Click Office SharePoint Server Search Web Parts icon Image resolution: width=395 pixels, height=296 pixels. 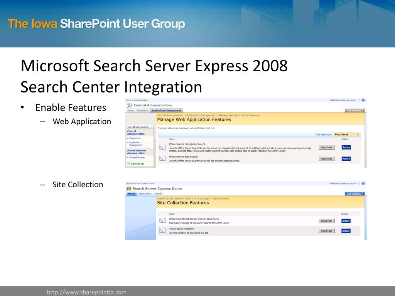162,221
